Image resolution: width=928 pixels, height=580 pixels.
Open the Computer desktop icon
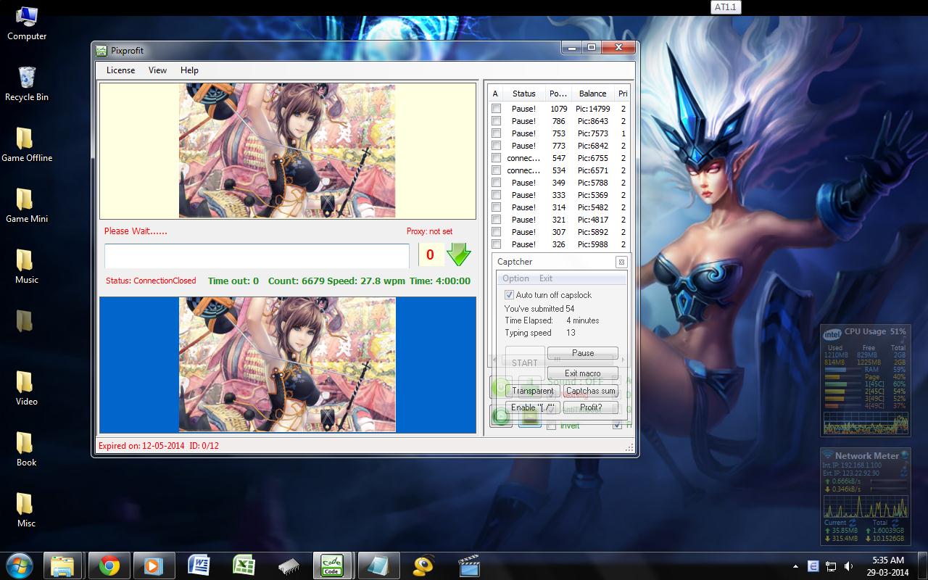[x=27, y=22]
